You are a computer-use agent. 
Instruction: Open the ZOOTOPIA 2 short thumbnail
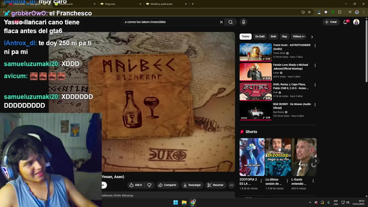pyautogui.click(x=252, y=157)
